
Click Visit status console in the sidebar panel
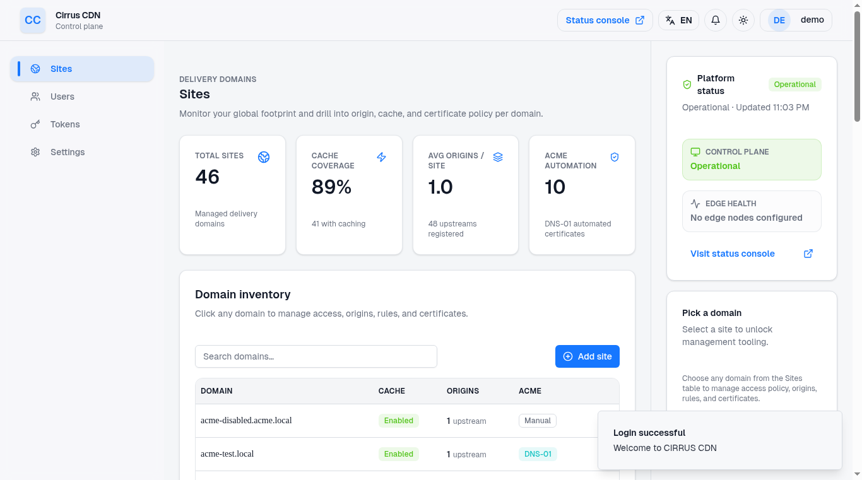click(x=732, y=254)
